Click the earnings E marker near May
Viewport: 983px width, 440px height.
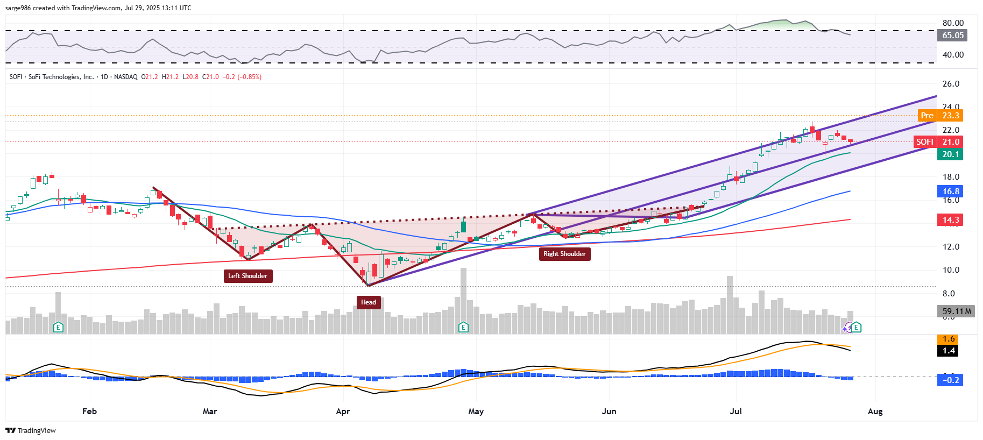[463, 327]
